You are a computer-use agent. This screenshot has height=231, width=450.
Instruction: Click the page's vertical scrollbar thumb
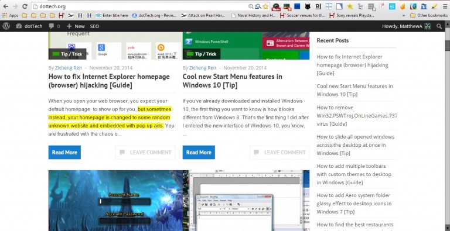pyautogui.click(x=447, y=46)
